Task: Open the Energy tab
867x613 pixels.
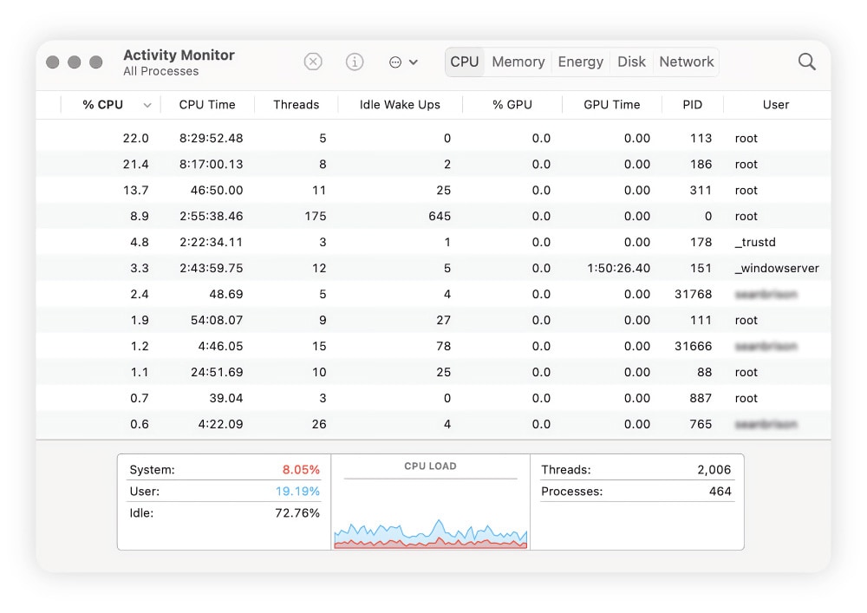Action: click(x=580, y=62)
